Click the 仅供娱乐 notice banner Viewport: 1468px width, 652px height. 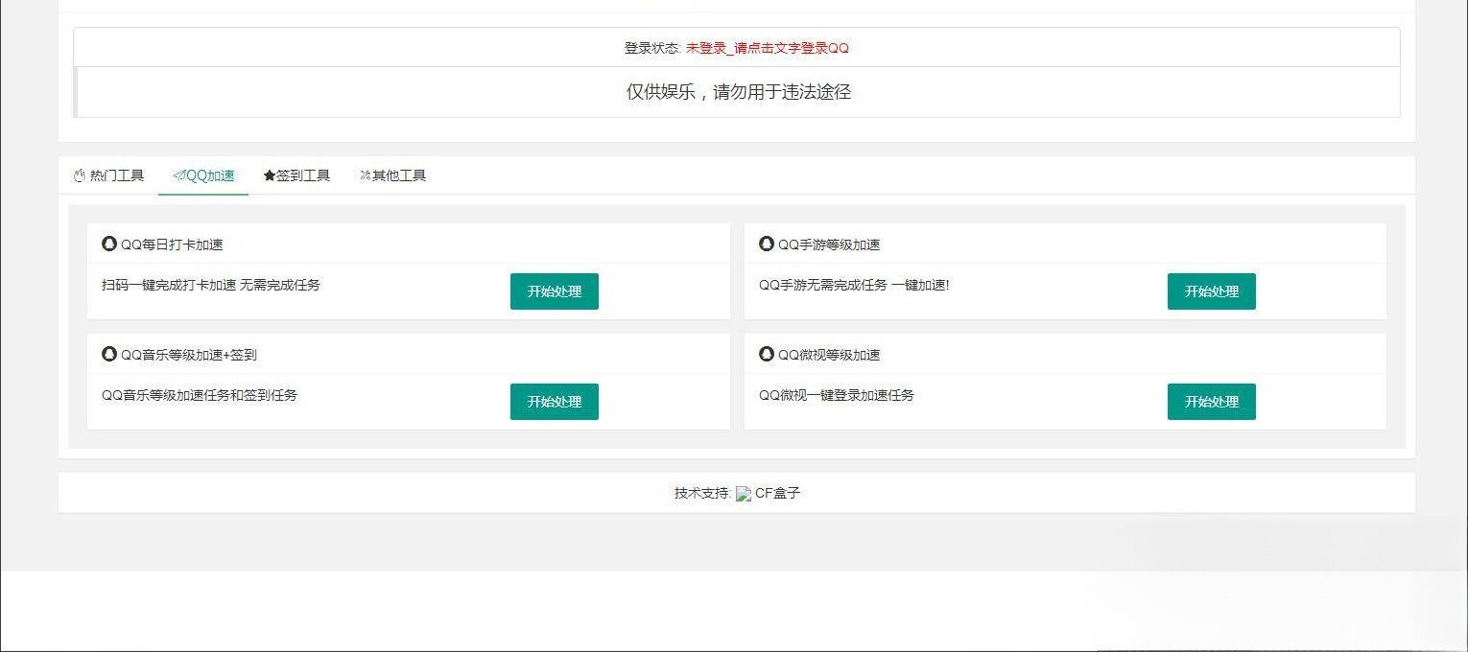(x=739, y=91)
